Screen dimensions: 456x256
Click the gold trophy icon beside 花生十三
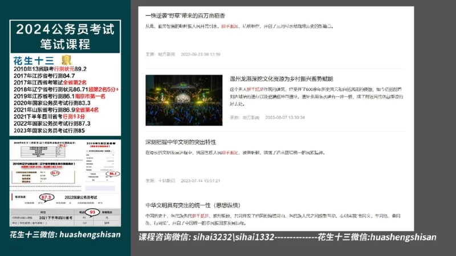pos(67,60)
